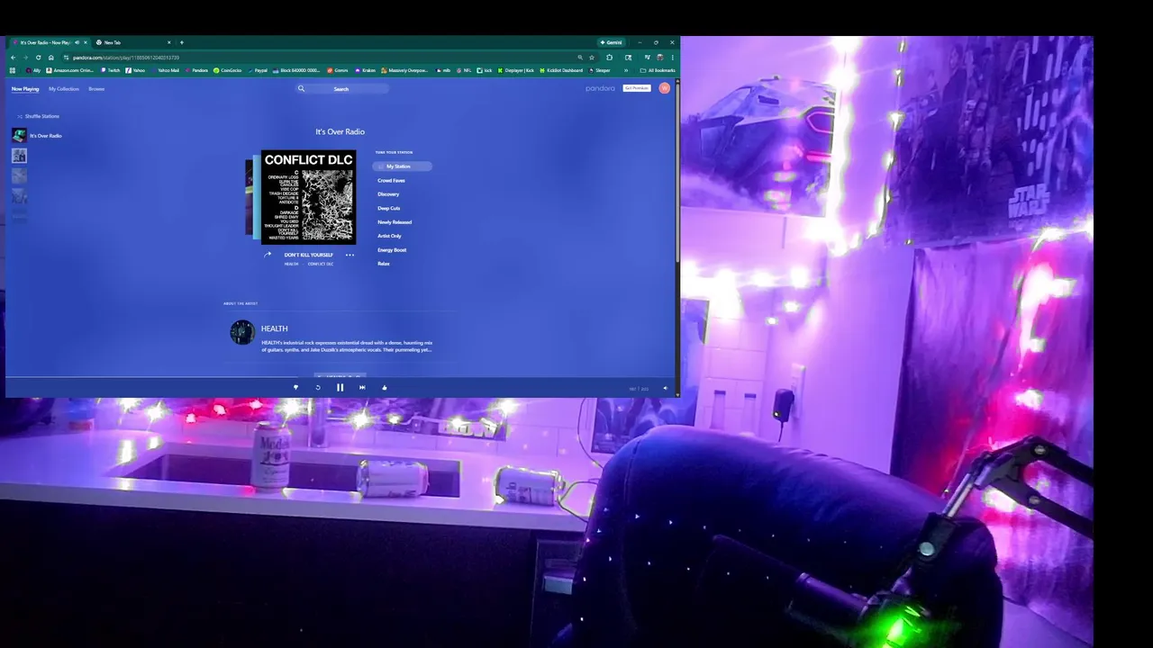Mute the Pandora volume speaker icon

pyautogui.click(x=666, y=389)
